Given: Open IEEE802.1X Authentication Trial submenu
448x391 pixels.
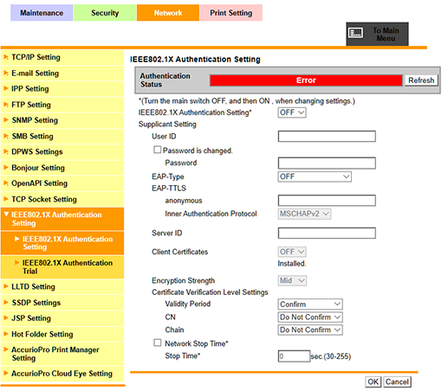Looking at the screenshot, I should coord(62,266).
